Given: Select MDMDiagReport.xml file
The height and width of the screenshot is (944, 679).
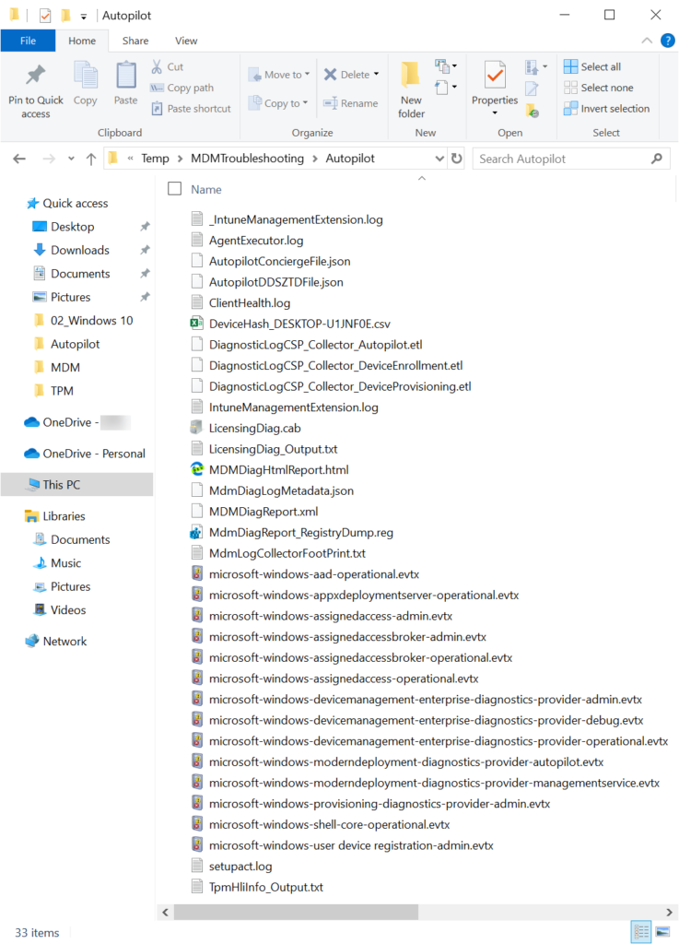Looking at the screenshot, I should (x=263, y=511).
